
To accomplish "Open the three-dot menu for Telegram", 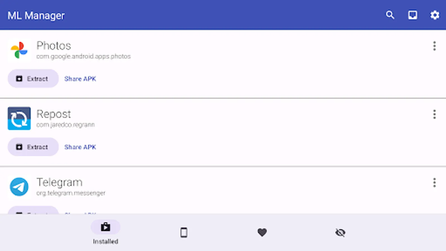I will click(x=434, y=183).
